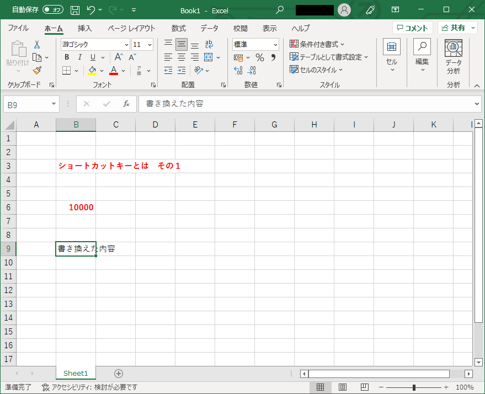485x394 pixels.
Task: Open 編集 editing group button
Action: 422,56
